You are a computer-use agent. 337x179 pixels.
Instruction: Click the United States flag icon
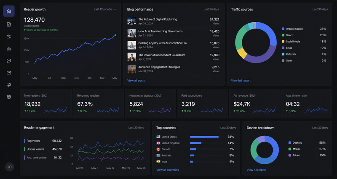158,137
